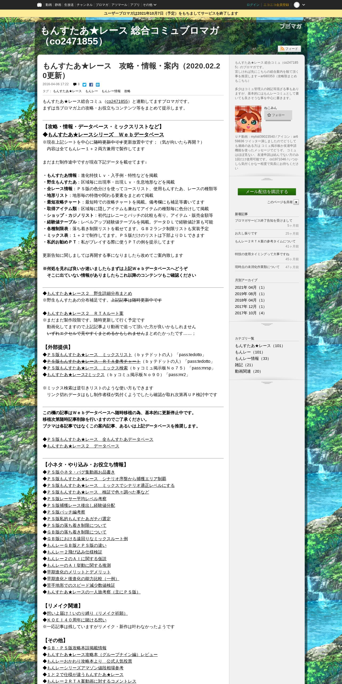Click the ねこみん author avatar image
The width and height of the screenshot is (342, 684).
tap(248, 119)
